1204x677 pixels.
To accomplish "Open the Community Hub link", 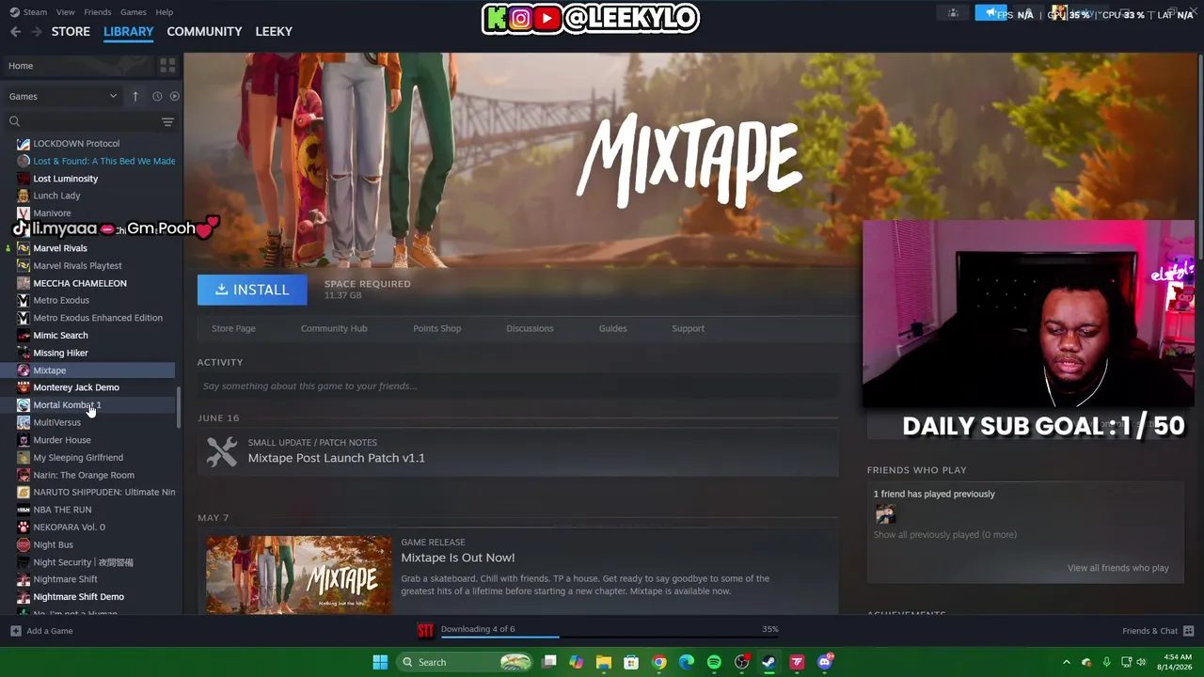I will point(334,328).
